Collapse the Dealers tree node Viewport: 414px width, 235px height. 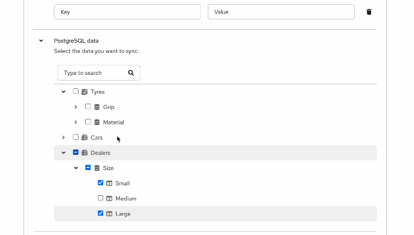[63, 153]
